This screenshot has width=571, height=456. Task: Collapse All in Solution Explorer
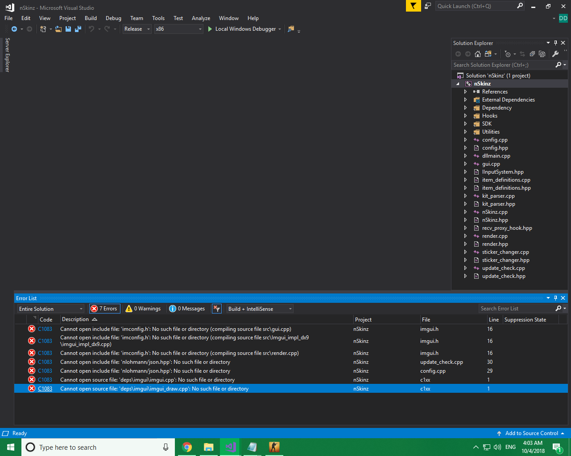532,54
